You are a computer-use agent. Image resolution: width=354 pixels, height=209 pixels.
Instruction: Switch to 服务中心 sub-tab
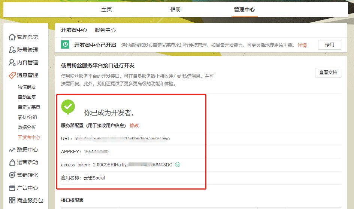click(x=105, y=30)
